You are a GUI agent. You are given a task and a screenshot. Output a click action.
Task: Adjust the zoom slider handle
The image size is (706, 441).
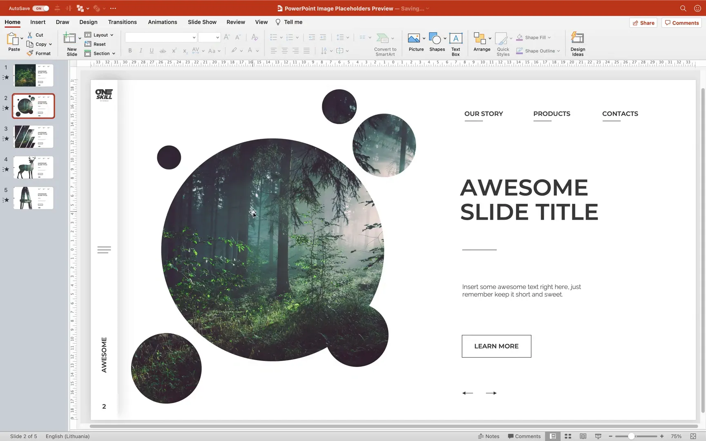point(631,436)
